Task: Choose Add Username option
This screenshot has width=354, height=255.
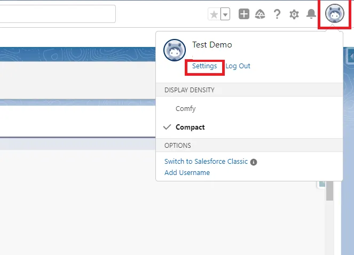Action: [187, 173]
